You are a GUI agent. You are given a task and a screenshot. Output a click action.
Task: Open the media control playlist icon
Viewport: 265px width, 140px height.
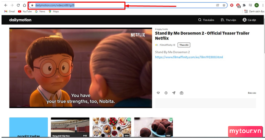click(x=251, y=5)
